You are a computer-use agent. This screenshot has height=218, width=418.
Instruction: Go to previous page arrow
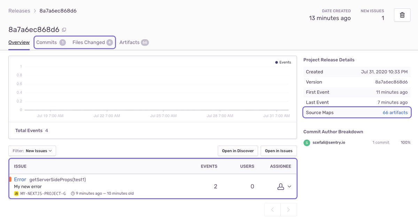pos(273,210)
